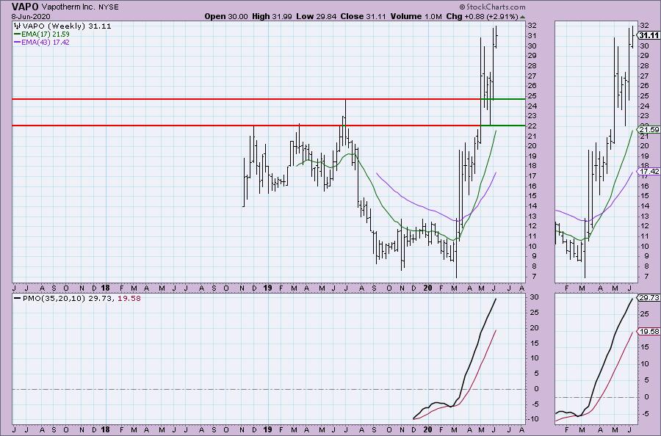Click the 17.42 EMA tag on right axis
The height and width of the screenshot is (436, 661).
(x=649, y=172)
